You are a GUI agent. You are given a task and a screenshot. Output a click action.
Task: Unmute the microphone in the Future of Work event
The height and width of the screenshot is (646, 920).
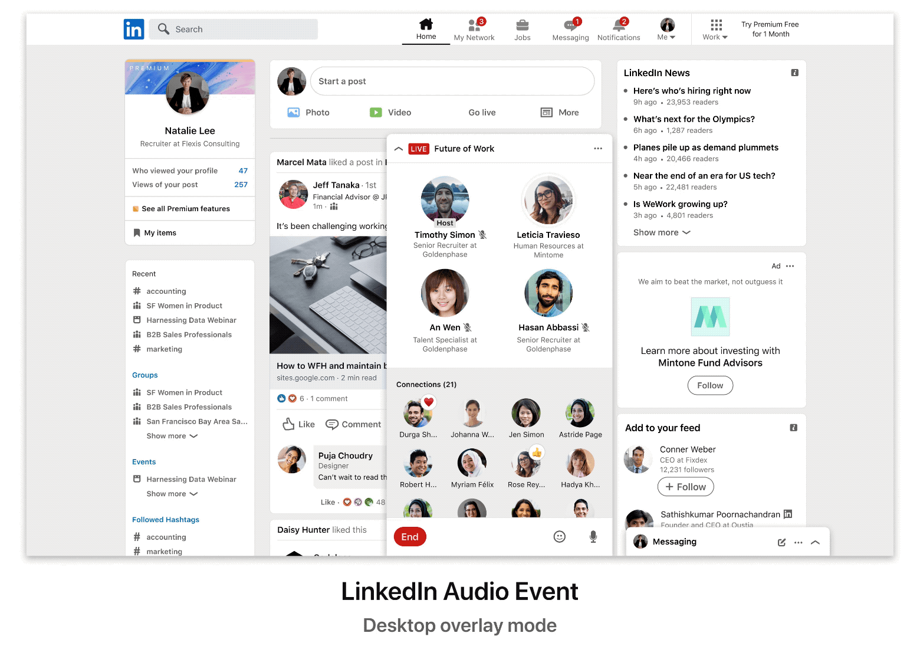coord(593,537)
